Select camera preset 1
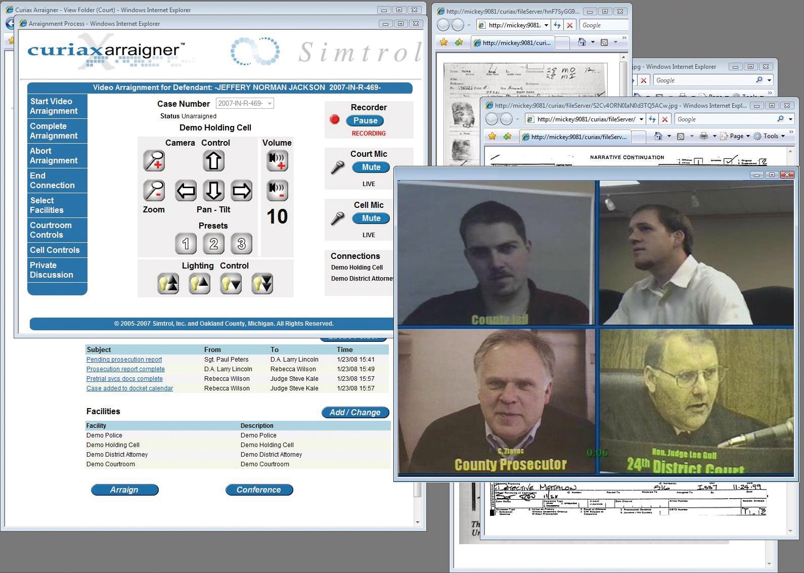The height and width of the screenshot is (573, 804). [186, 244]
